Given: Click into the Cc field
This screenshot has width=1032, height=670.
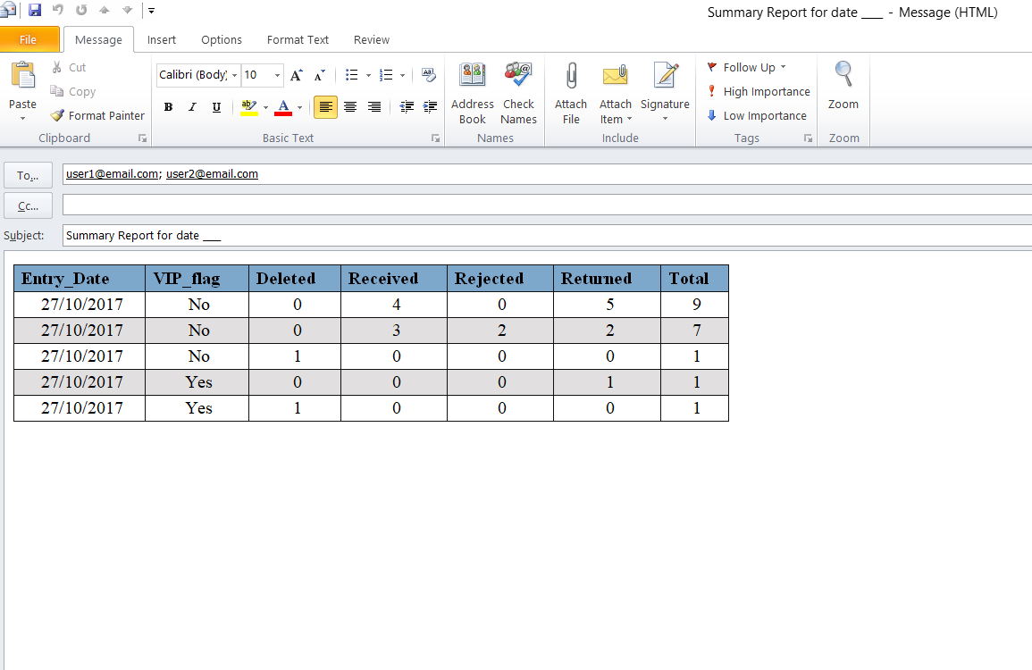Looking at the screenshot, I should (547, 205).
